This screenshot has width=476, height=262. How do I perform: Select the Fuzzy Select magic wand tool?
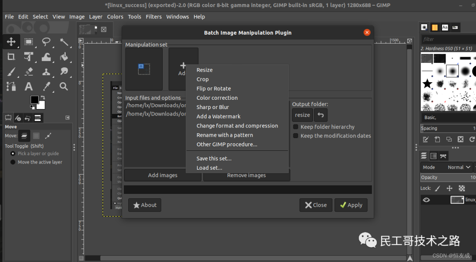click(x=64, y=41)
